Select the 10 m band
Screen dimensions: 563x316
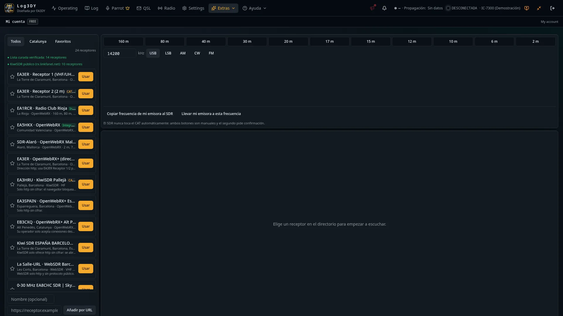(453, 42)
